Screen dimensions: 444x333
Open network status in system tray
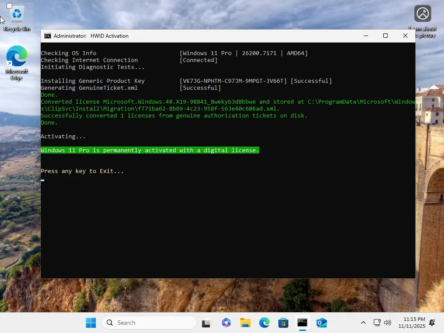377,323
